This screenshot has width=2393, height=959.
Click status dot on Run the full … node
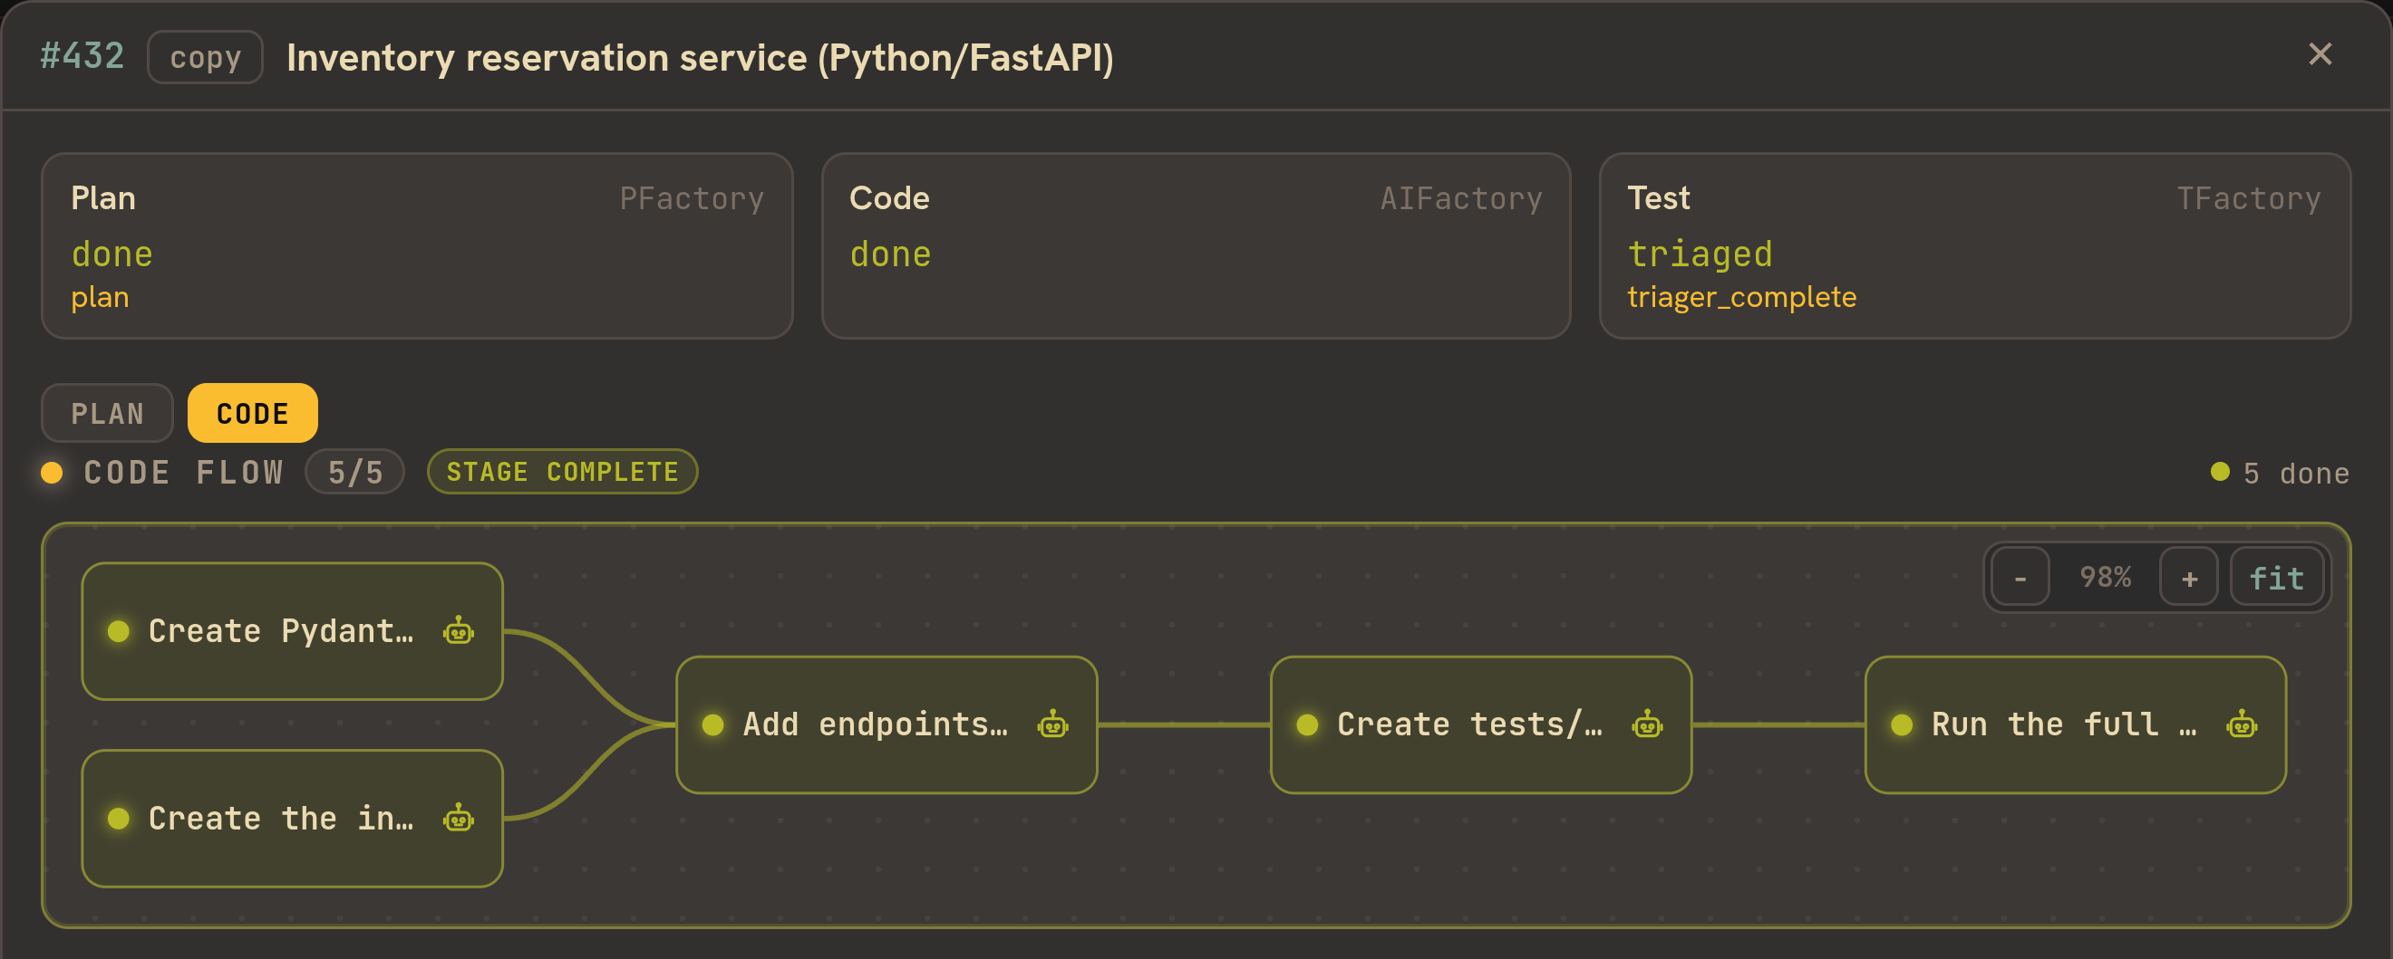point(1902,725)
